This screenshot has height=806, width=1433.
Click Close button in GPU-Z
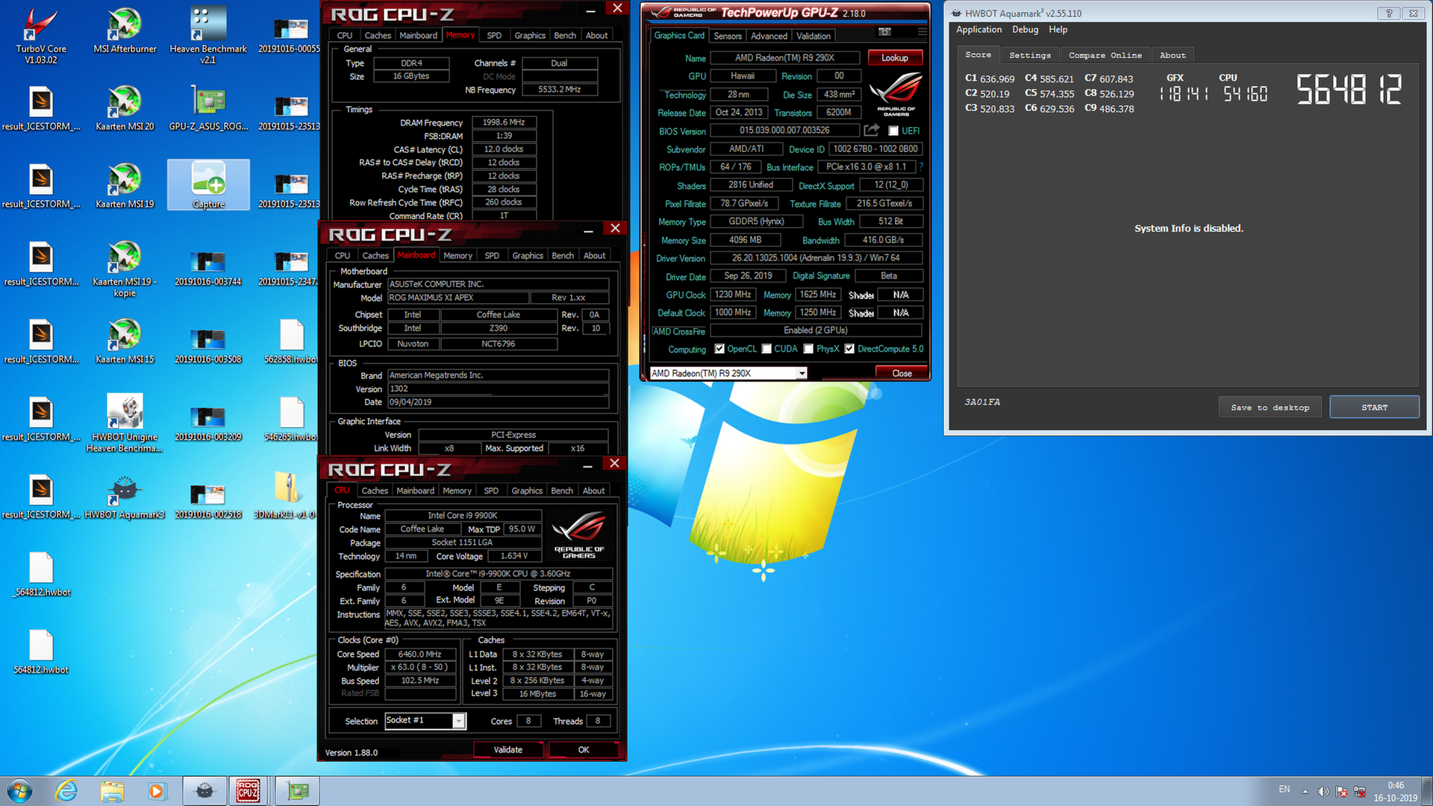(x=901, y=373)
